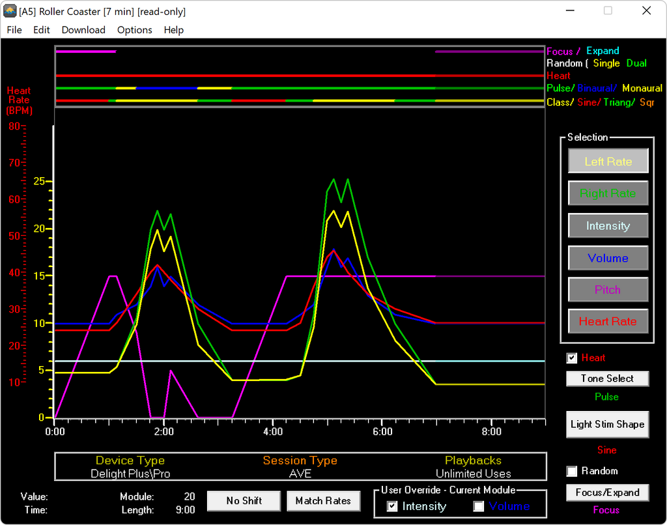667x525 pixels.
Task: Open the Help menu
Action: click(174, 30)
